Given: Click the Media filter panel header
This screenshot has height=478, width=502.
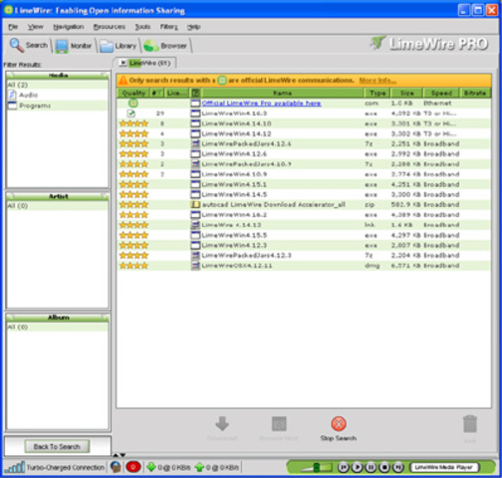Looking at the screenshot, I should coord(58,76).
